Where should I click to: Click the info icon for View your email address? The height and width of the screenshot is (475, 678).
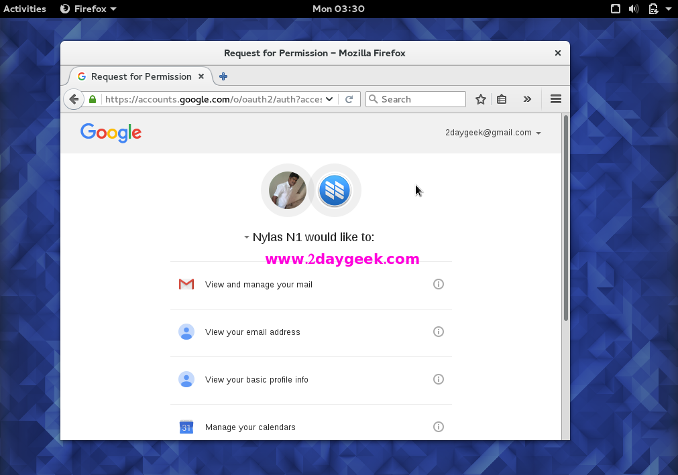439,332
